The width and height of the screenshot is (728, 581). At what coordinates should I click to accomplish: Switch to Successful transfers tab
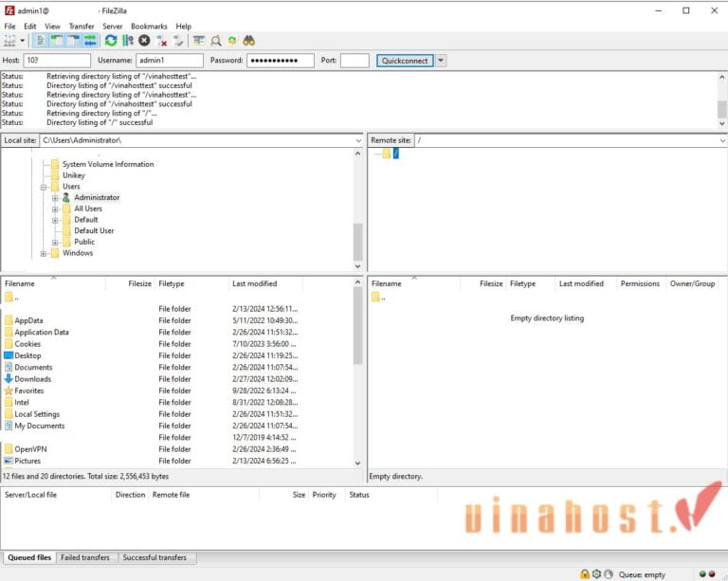(x=155, y=558)
